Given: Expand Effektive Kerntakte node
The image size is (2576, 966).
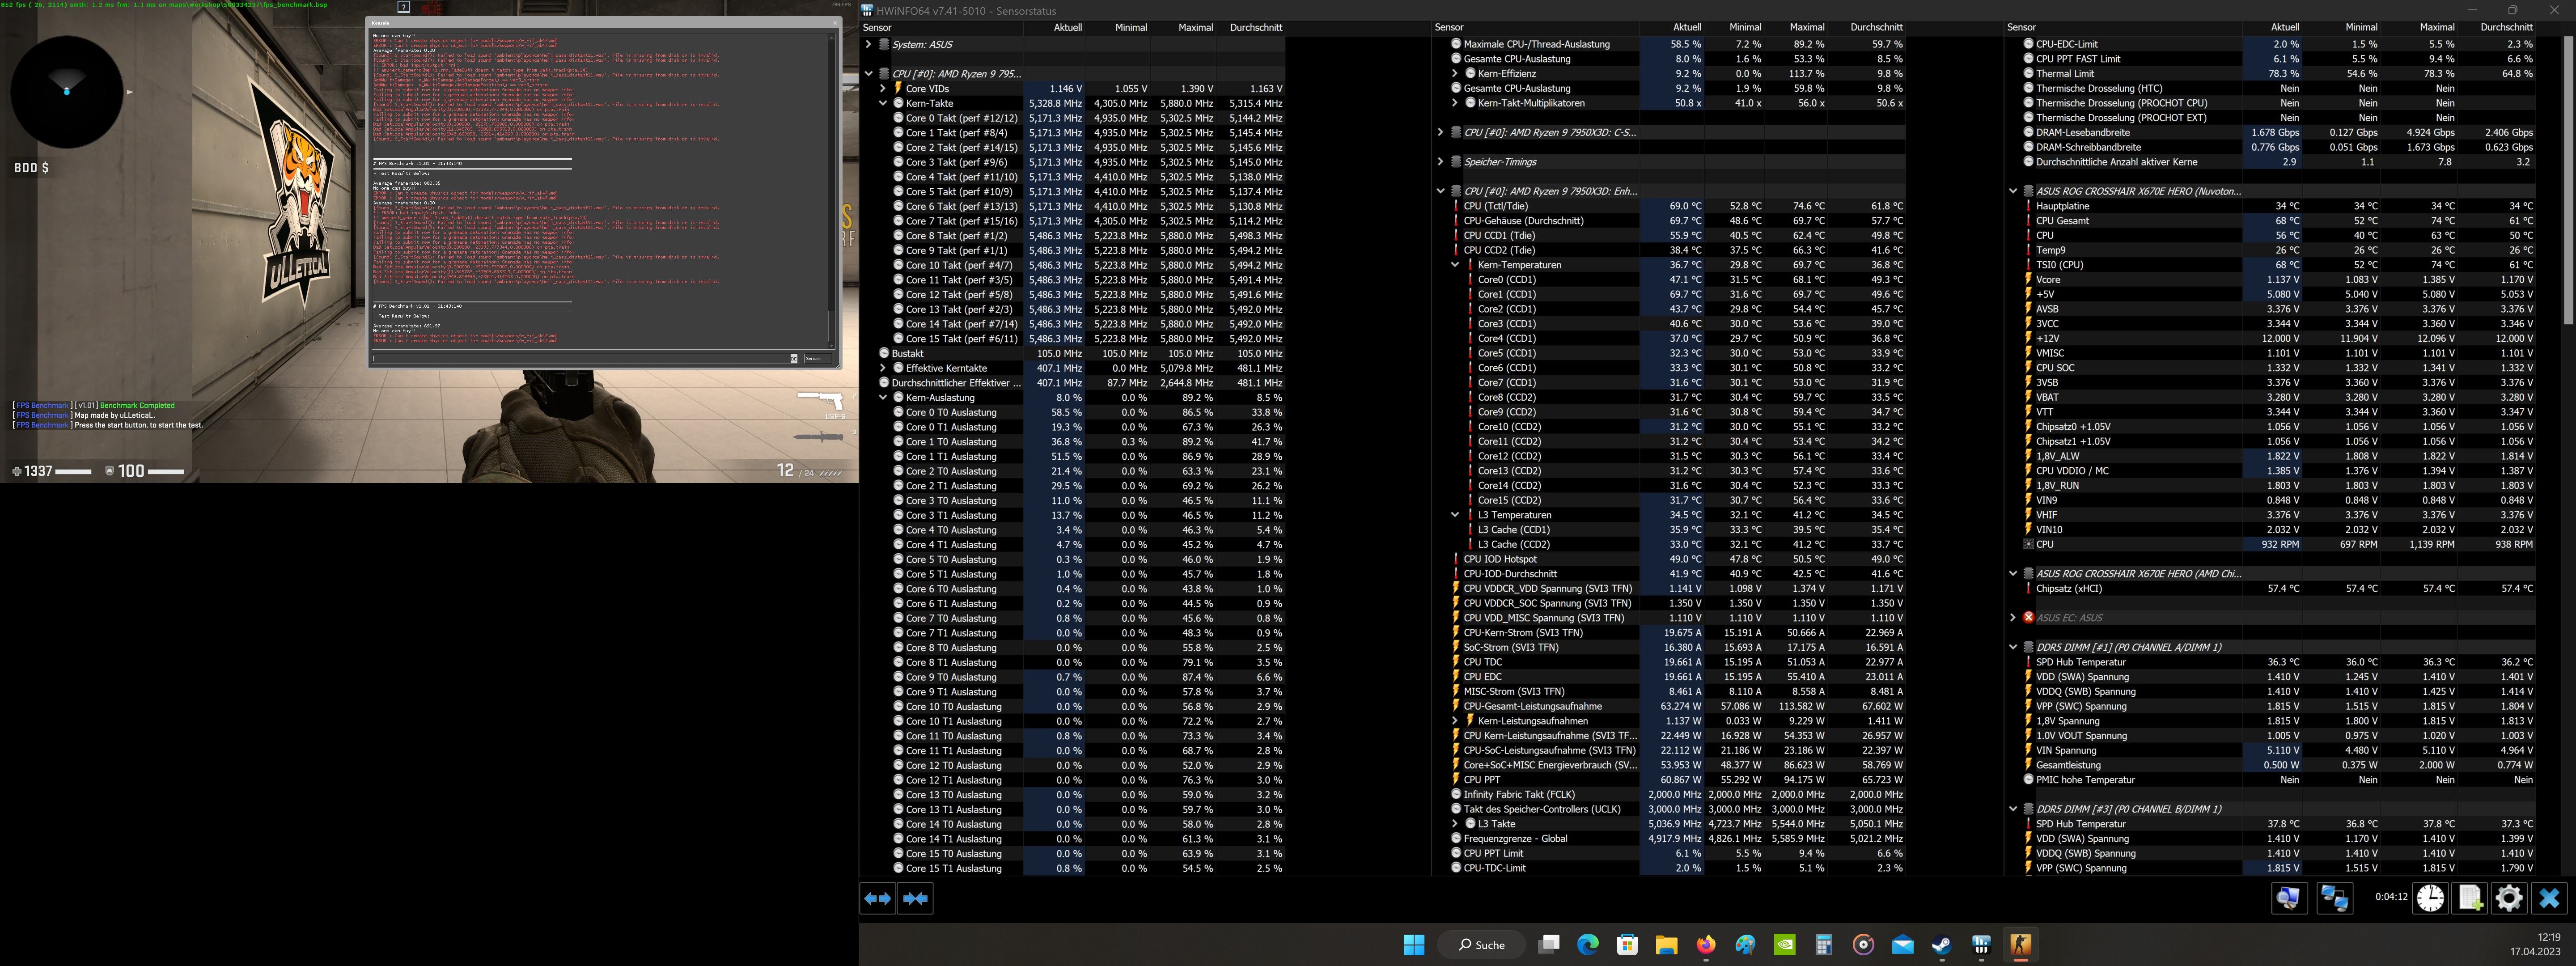Looking at the screenshot, I should [883, 368].
